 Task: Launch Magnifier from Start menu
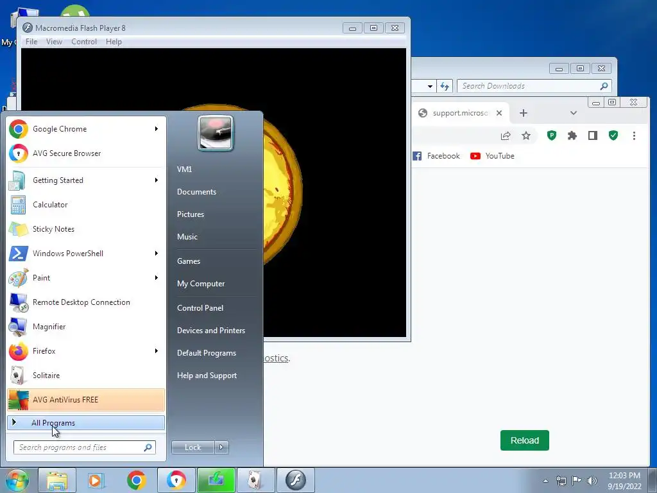pyautogui.click(x=86, y=327)
